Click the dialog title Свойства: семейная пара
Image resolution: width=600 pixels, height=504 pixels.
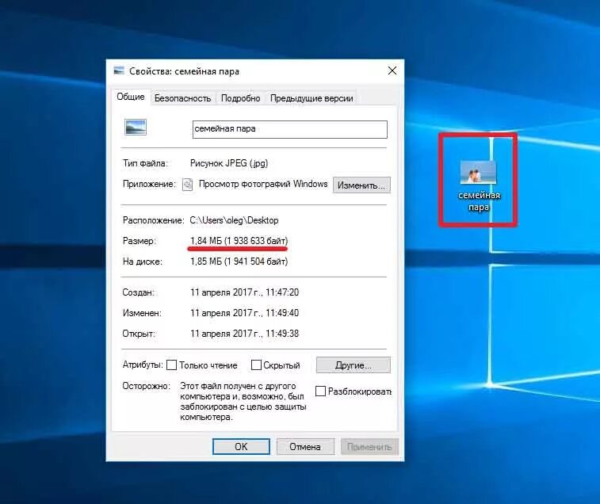184,71
